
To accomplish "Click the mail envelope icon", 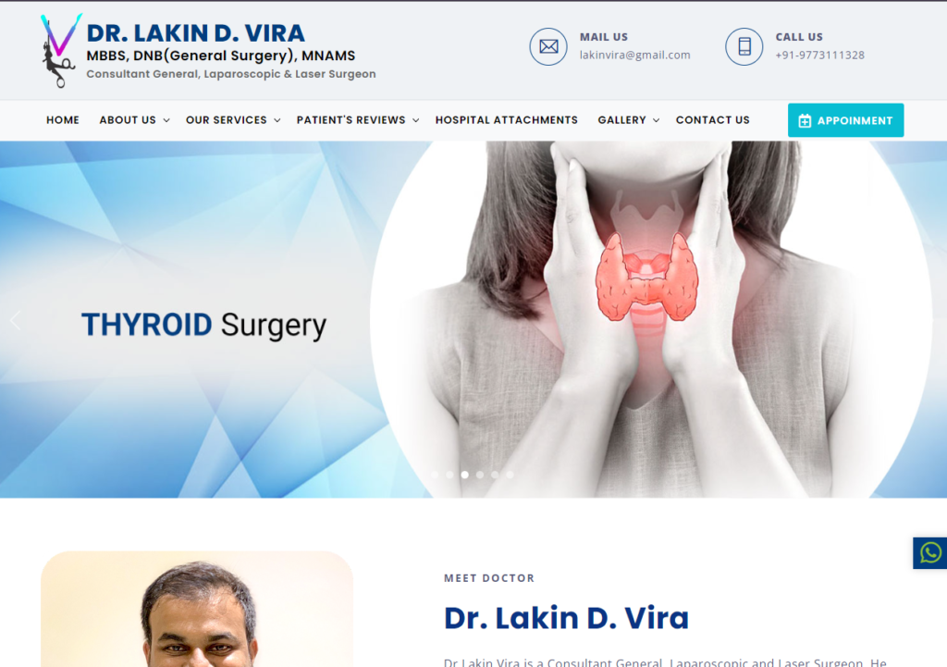I will [x=548, y=46].
